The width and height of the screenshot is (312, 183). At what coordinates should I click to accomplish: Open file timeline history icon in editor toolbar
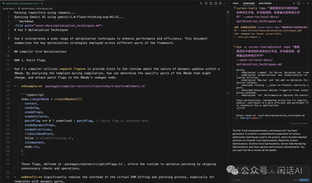pyautogui.click(x=206, y=3)
